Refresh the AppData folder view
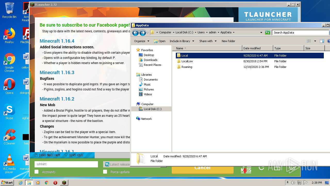This screenshot has width=330, height=186. pos(268,33)
